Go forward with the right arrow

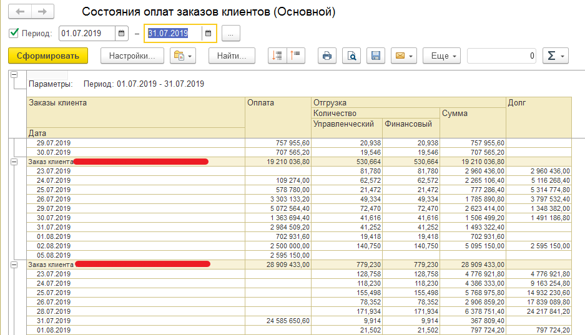tap(42, 12)
